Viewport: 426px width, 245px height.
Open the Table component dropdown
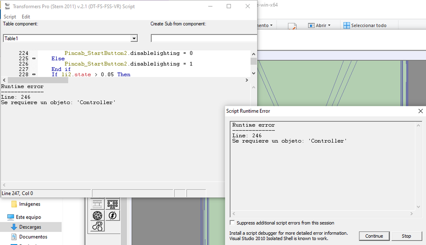point(134,39)
